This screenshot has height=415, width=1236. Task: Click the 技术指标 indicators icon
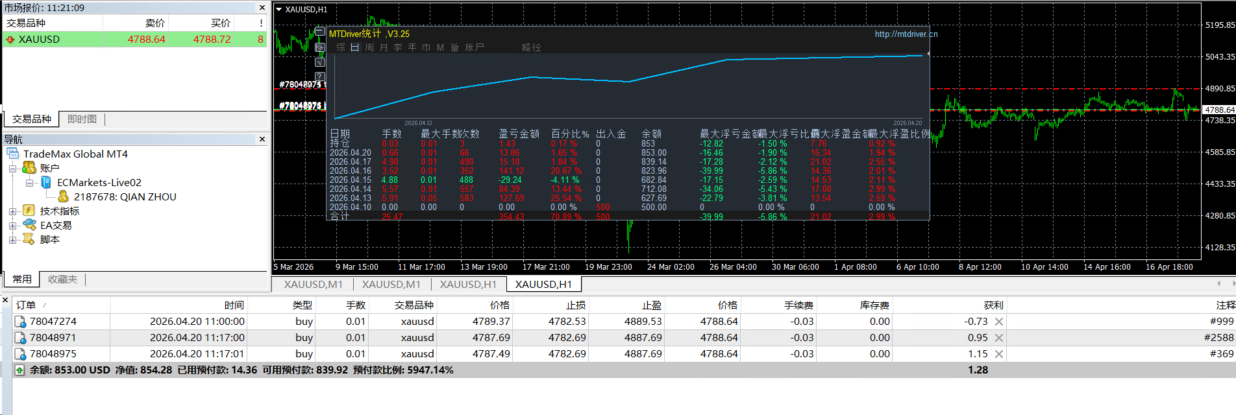tap(29, 211)
